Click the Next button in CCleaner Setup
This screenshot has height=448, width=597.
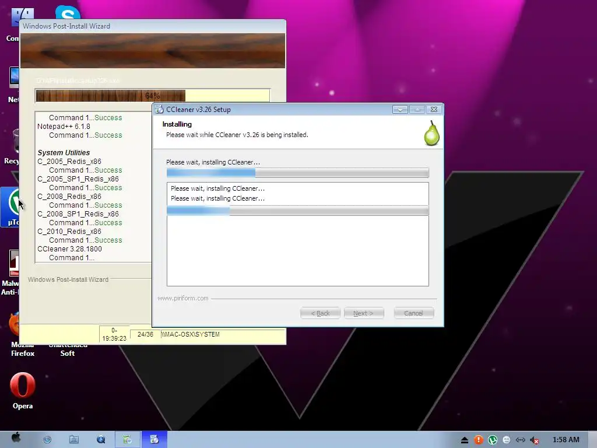point(364,313)
